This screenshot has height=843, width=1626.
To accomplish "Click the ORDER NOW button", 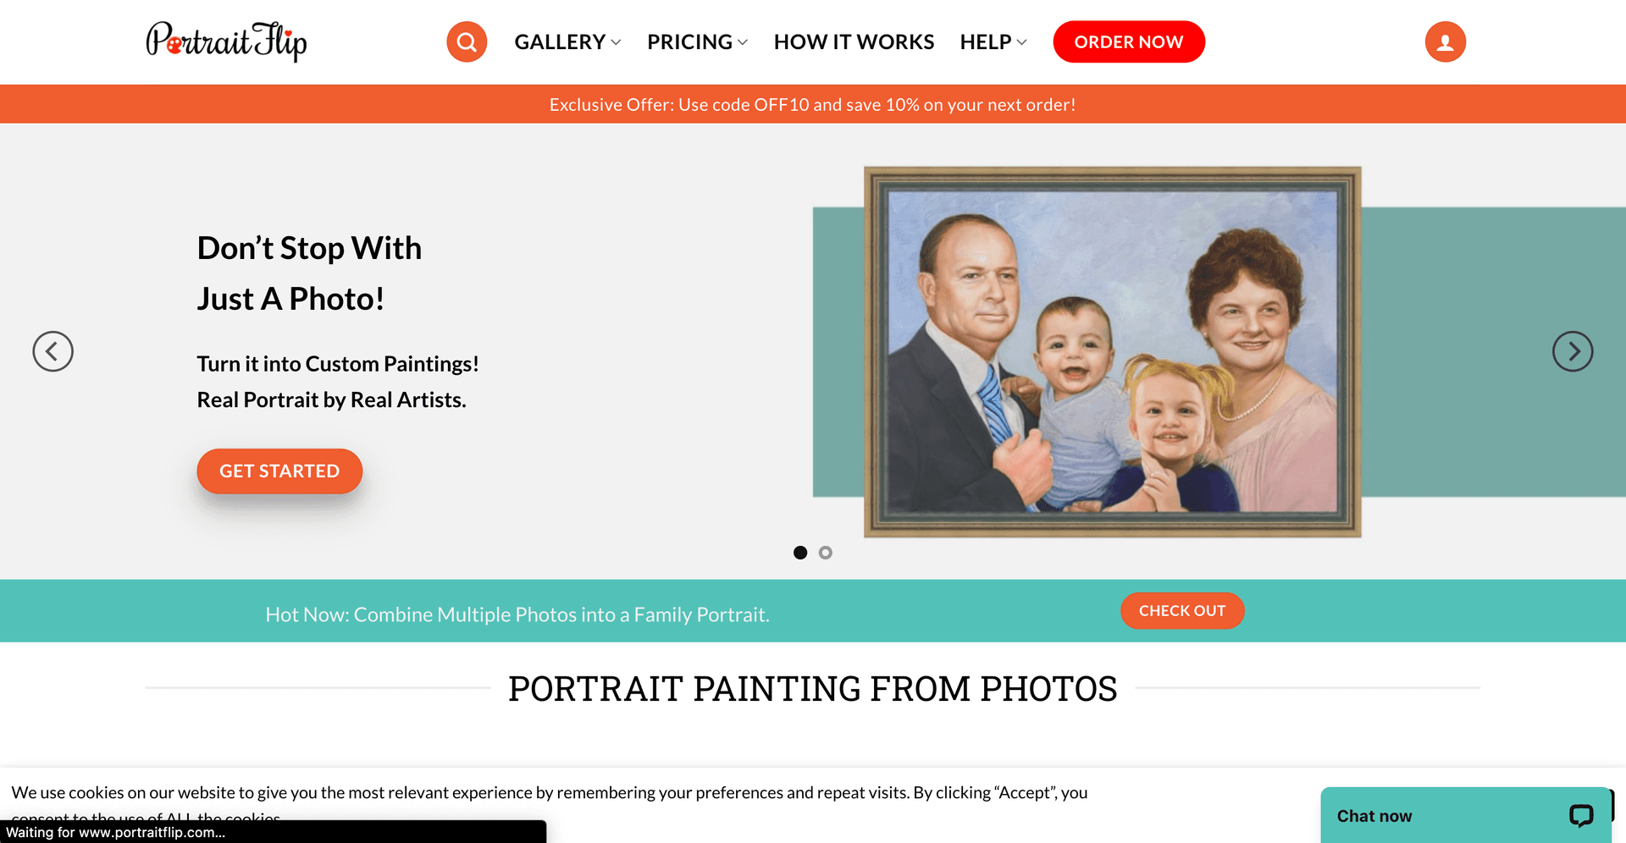I will coord(1129,41).
